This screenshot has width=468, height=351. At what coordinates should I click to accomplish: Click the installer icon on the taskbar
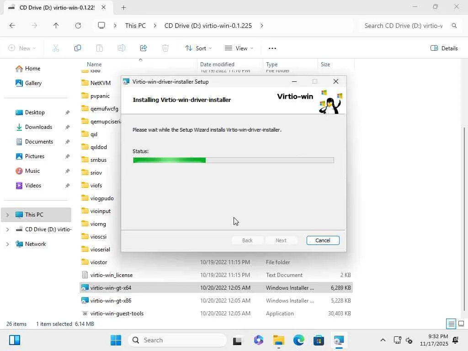point(339,340)
